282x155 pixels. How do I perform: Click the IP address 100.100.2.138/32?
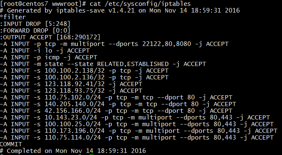tap(75, 71)
